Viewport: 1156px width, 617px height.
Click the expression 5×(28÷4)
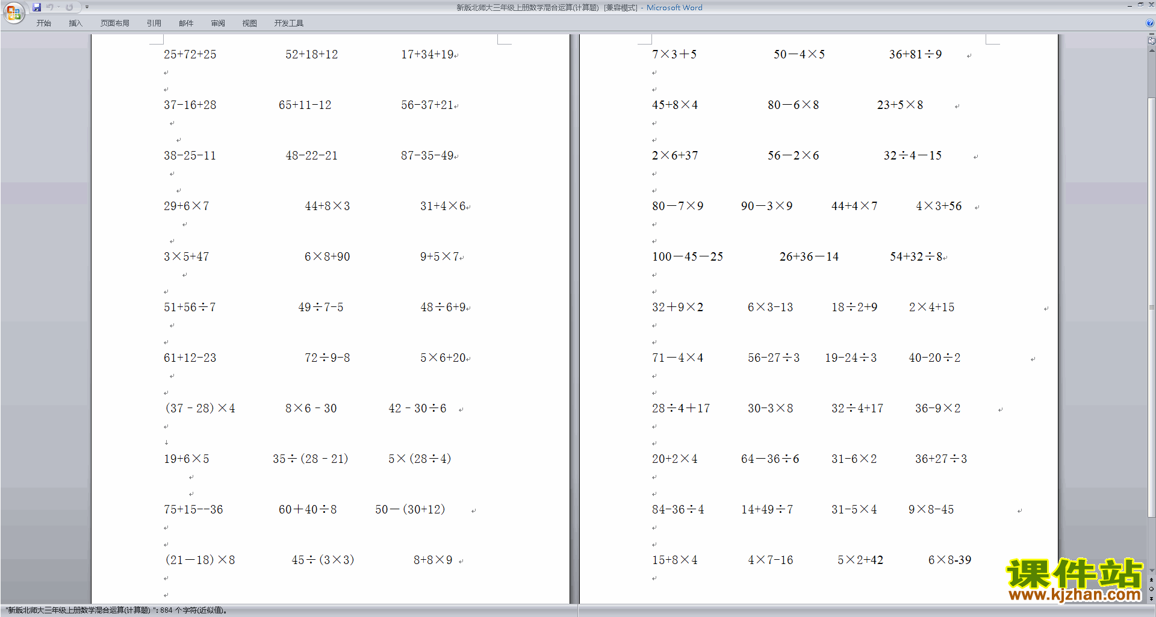coord(420,459)
